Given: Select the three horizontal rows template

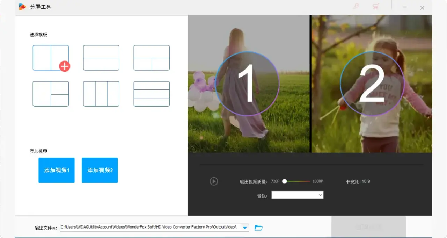Looking at the screenshot, I should [x=152, y=94].
